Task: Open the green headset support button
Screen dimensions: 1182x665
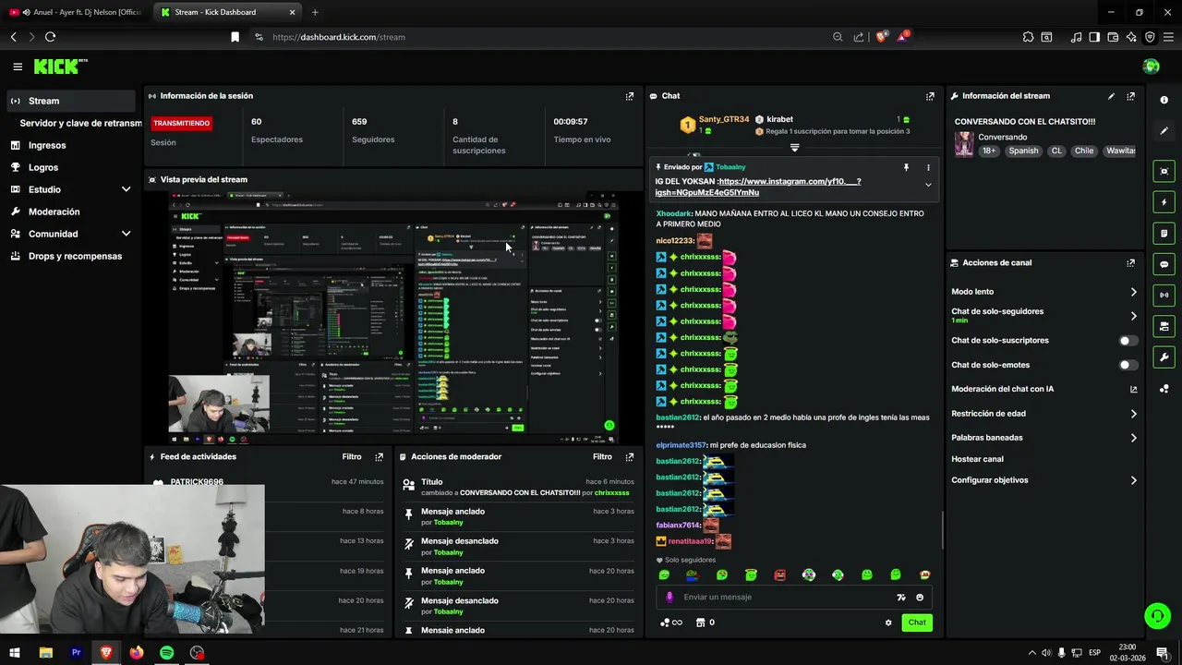Action: (1157, 615)
